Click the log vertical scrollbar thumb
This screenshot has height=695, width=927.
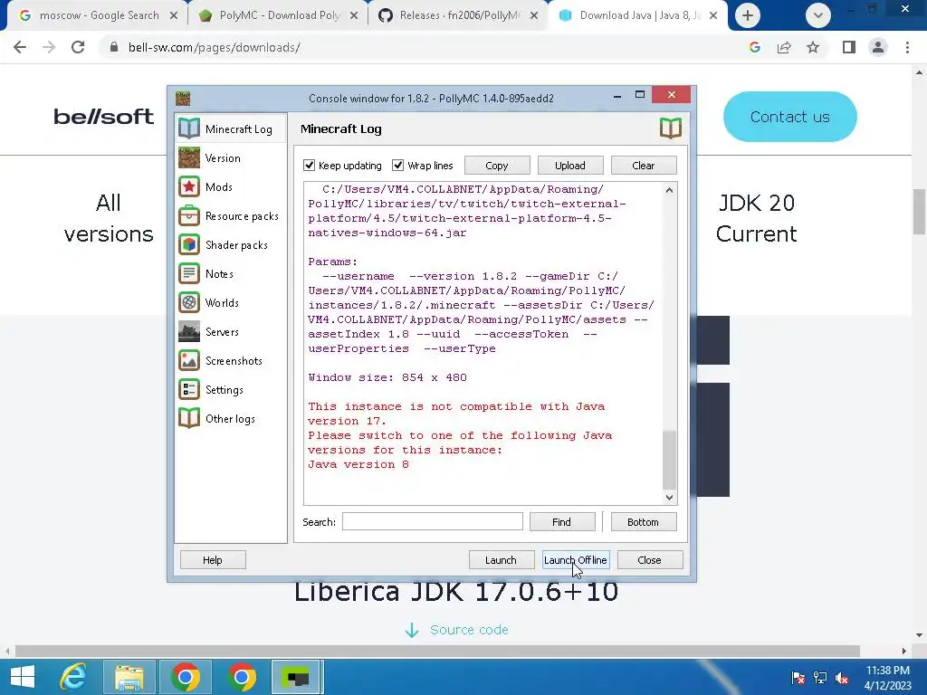click(x=669, y=460)
